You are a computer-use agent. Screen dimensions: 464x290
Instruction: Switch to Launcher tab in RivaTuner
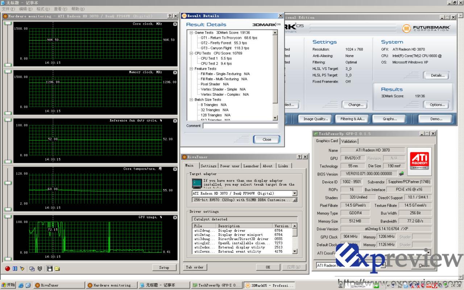point(251,166)
